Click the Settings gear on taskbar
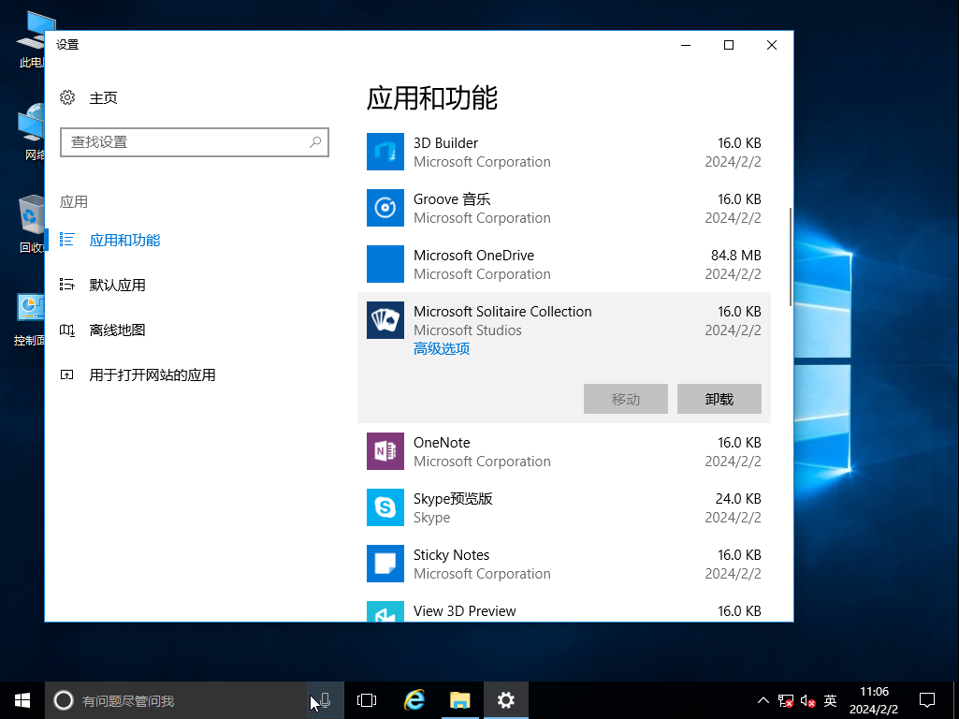 [x=506, y=700]
